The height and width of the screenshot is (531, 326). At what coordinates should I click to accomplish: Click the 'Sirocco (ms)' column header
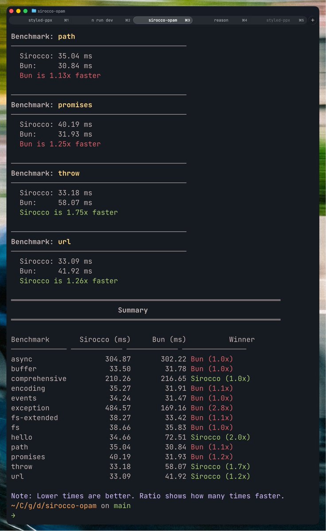[105, 340]
